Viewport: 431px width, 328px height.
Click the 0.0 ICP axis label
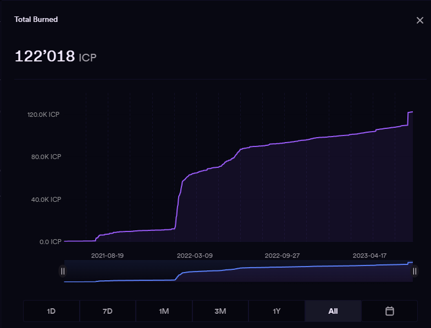click(49, 241)
